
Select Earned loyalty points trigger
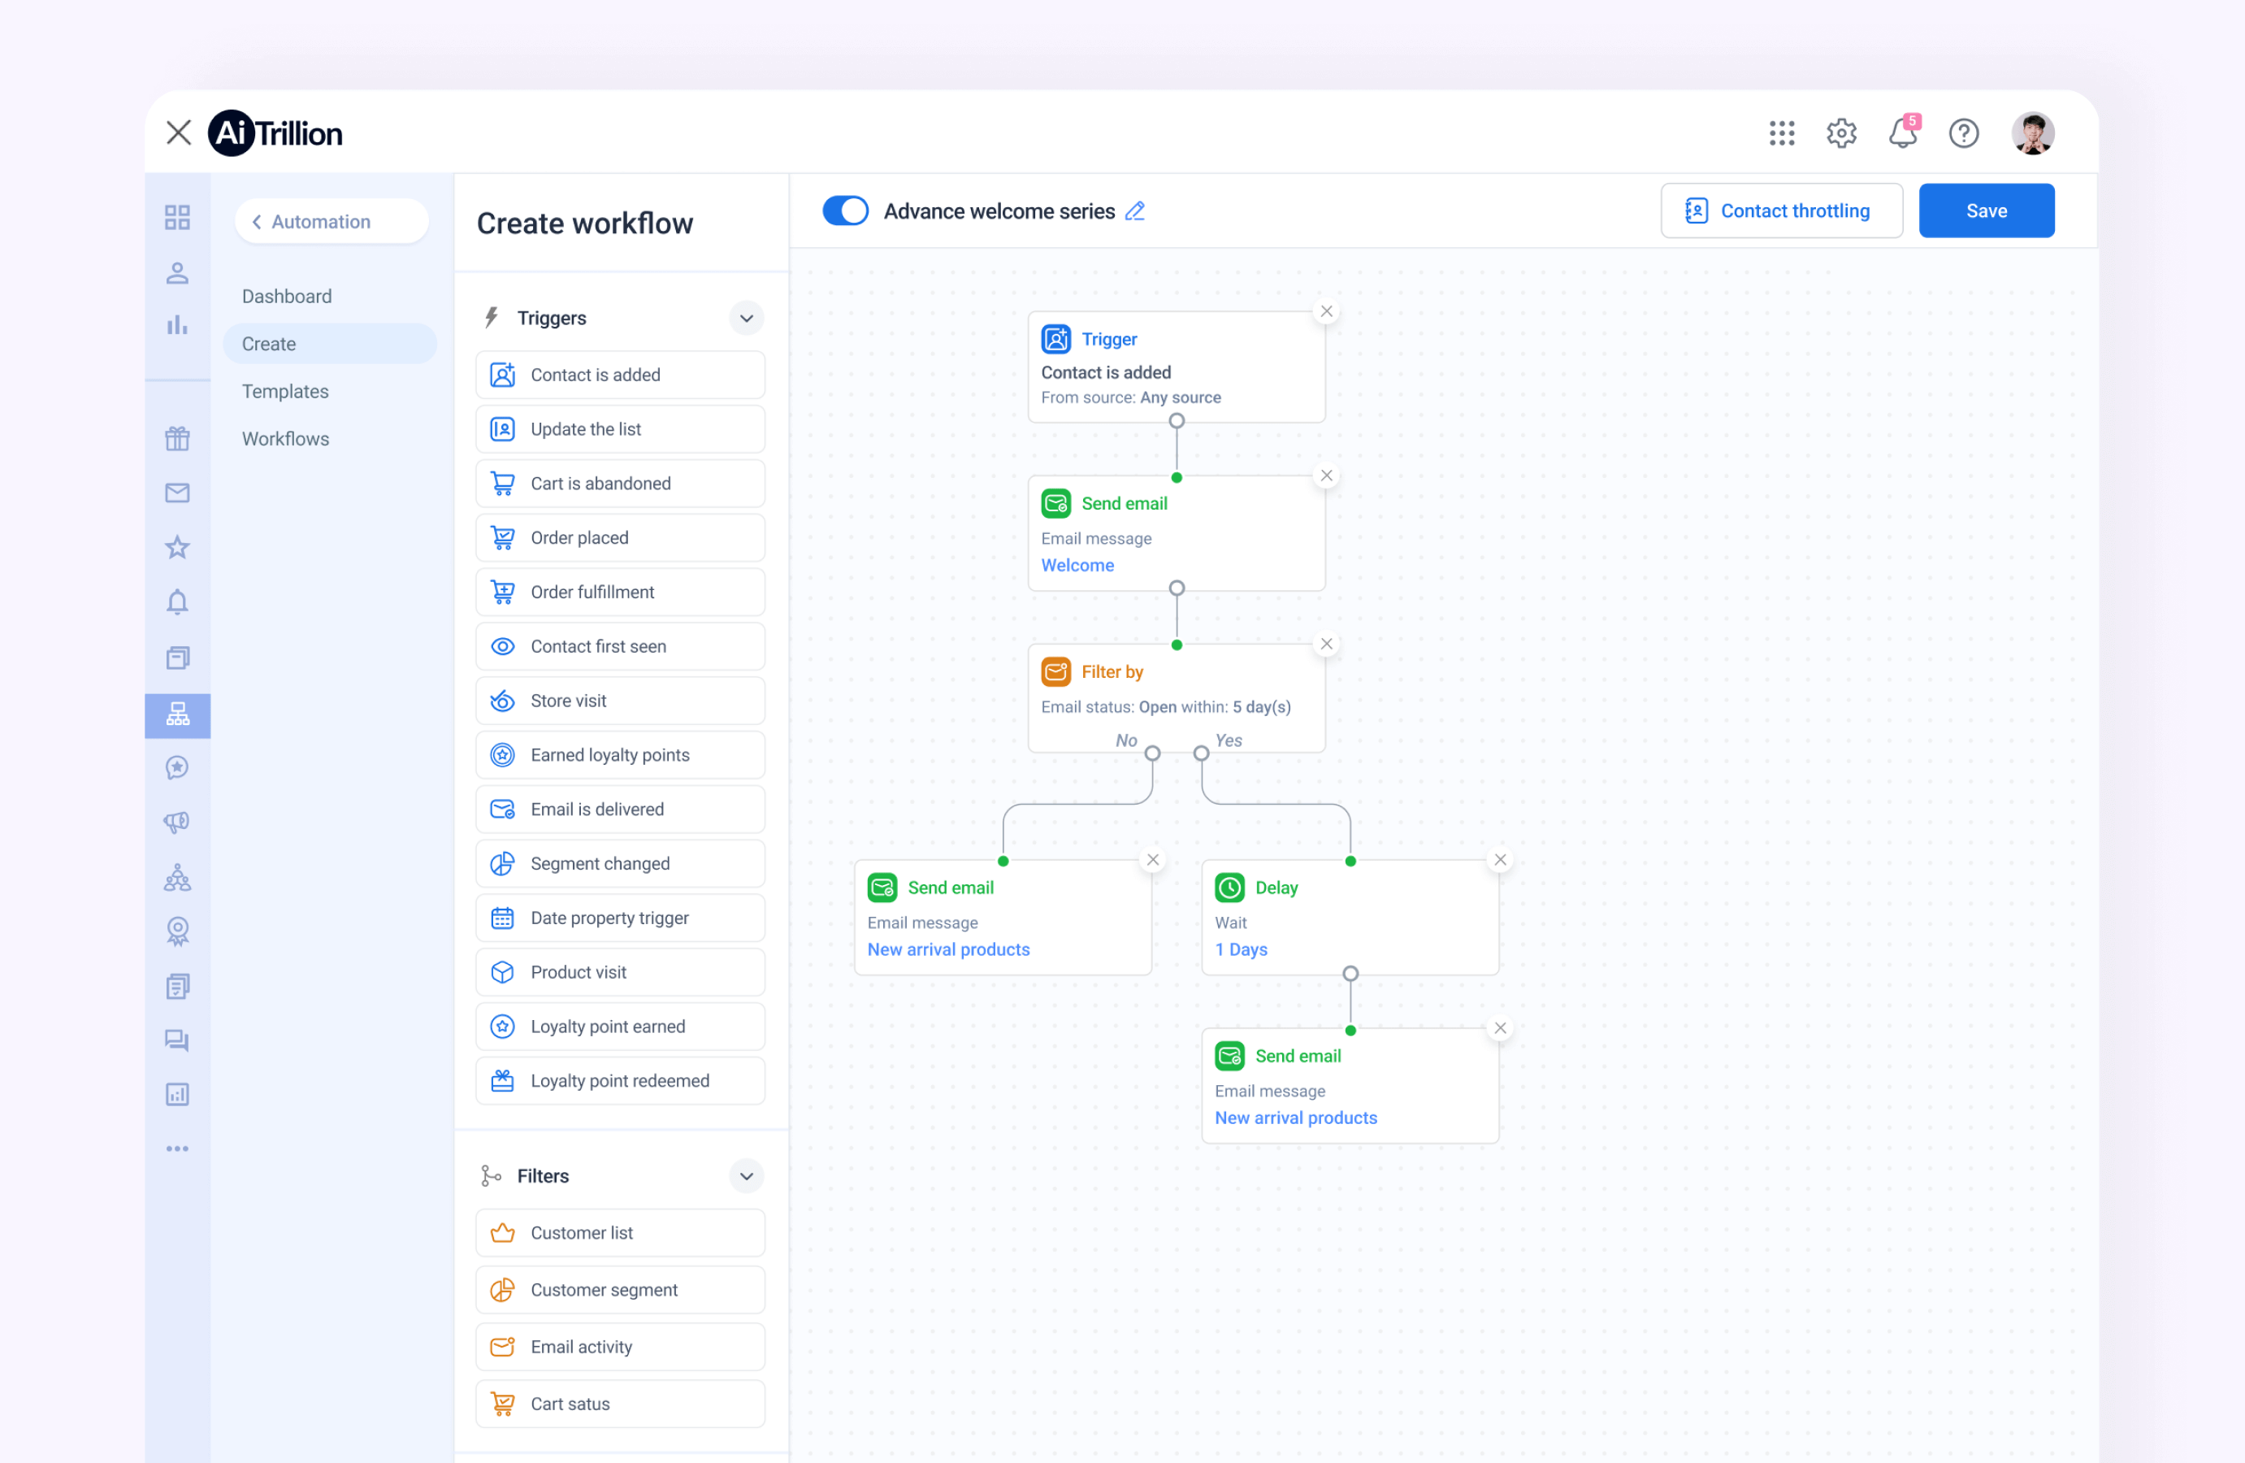pyautogui.click(x=620, y=755)
